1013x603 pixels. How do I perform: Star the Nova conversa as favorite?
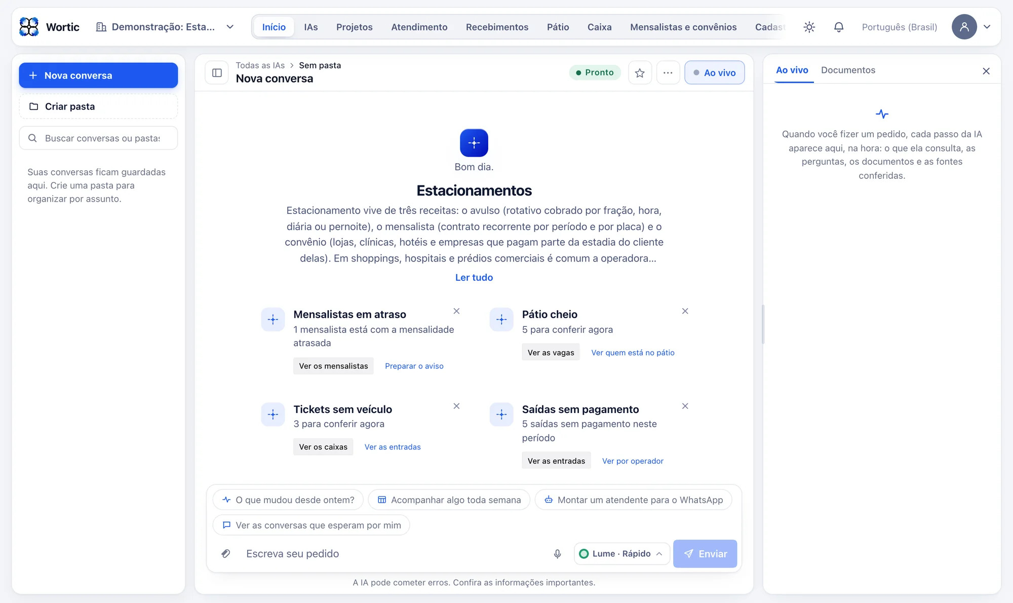(640, 72)
